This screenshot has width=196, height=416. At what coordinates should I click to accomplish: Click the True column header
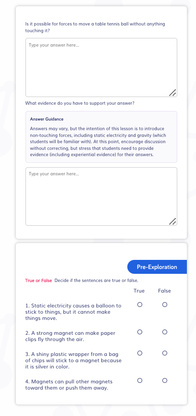pyautogui.click(x=139, y=291)
